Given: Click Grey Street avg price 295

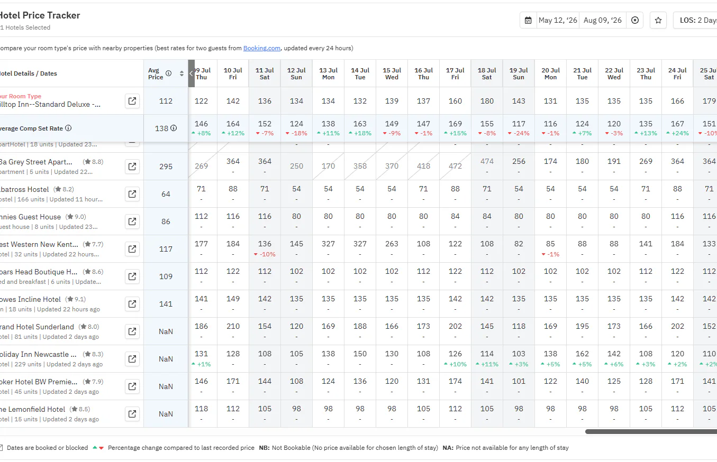Looking at the screenshot, I should 166,167.
